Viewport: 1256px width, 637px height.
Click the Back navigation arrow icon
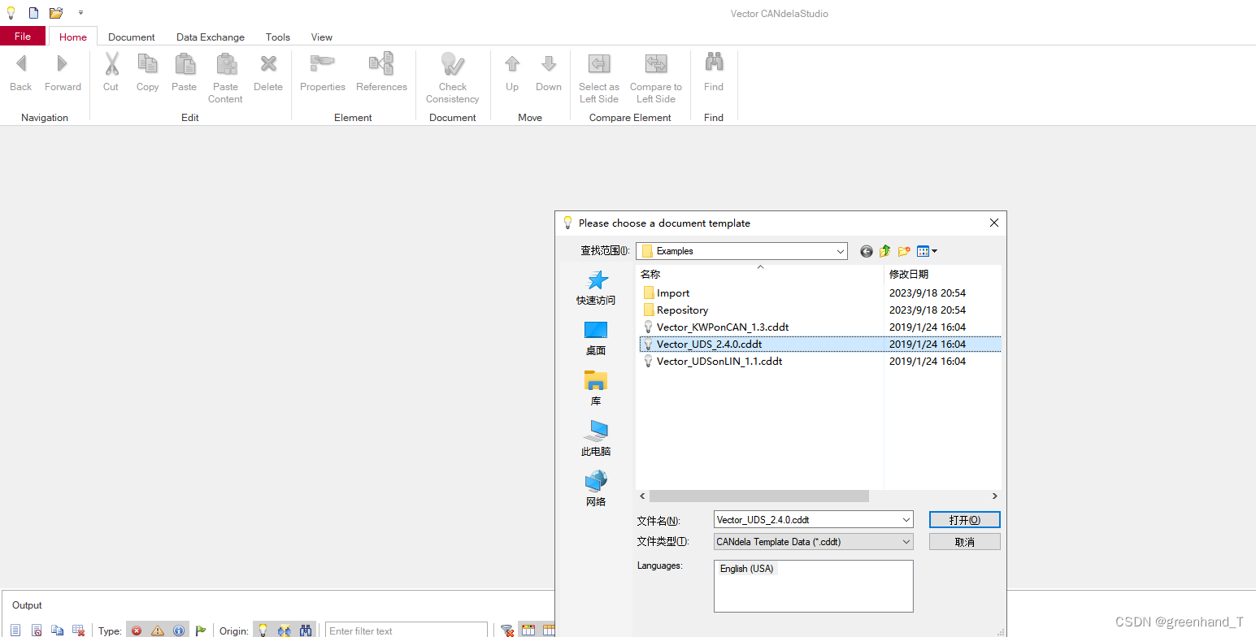(x=21, y=63)
